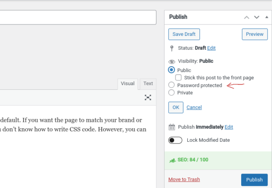
Task: Click Edit link next to Publish Immediately
Action: click(229, 127)
